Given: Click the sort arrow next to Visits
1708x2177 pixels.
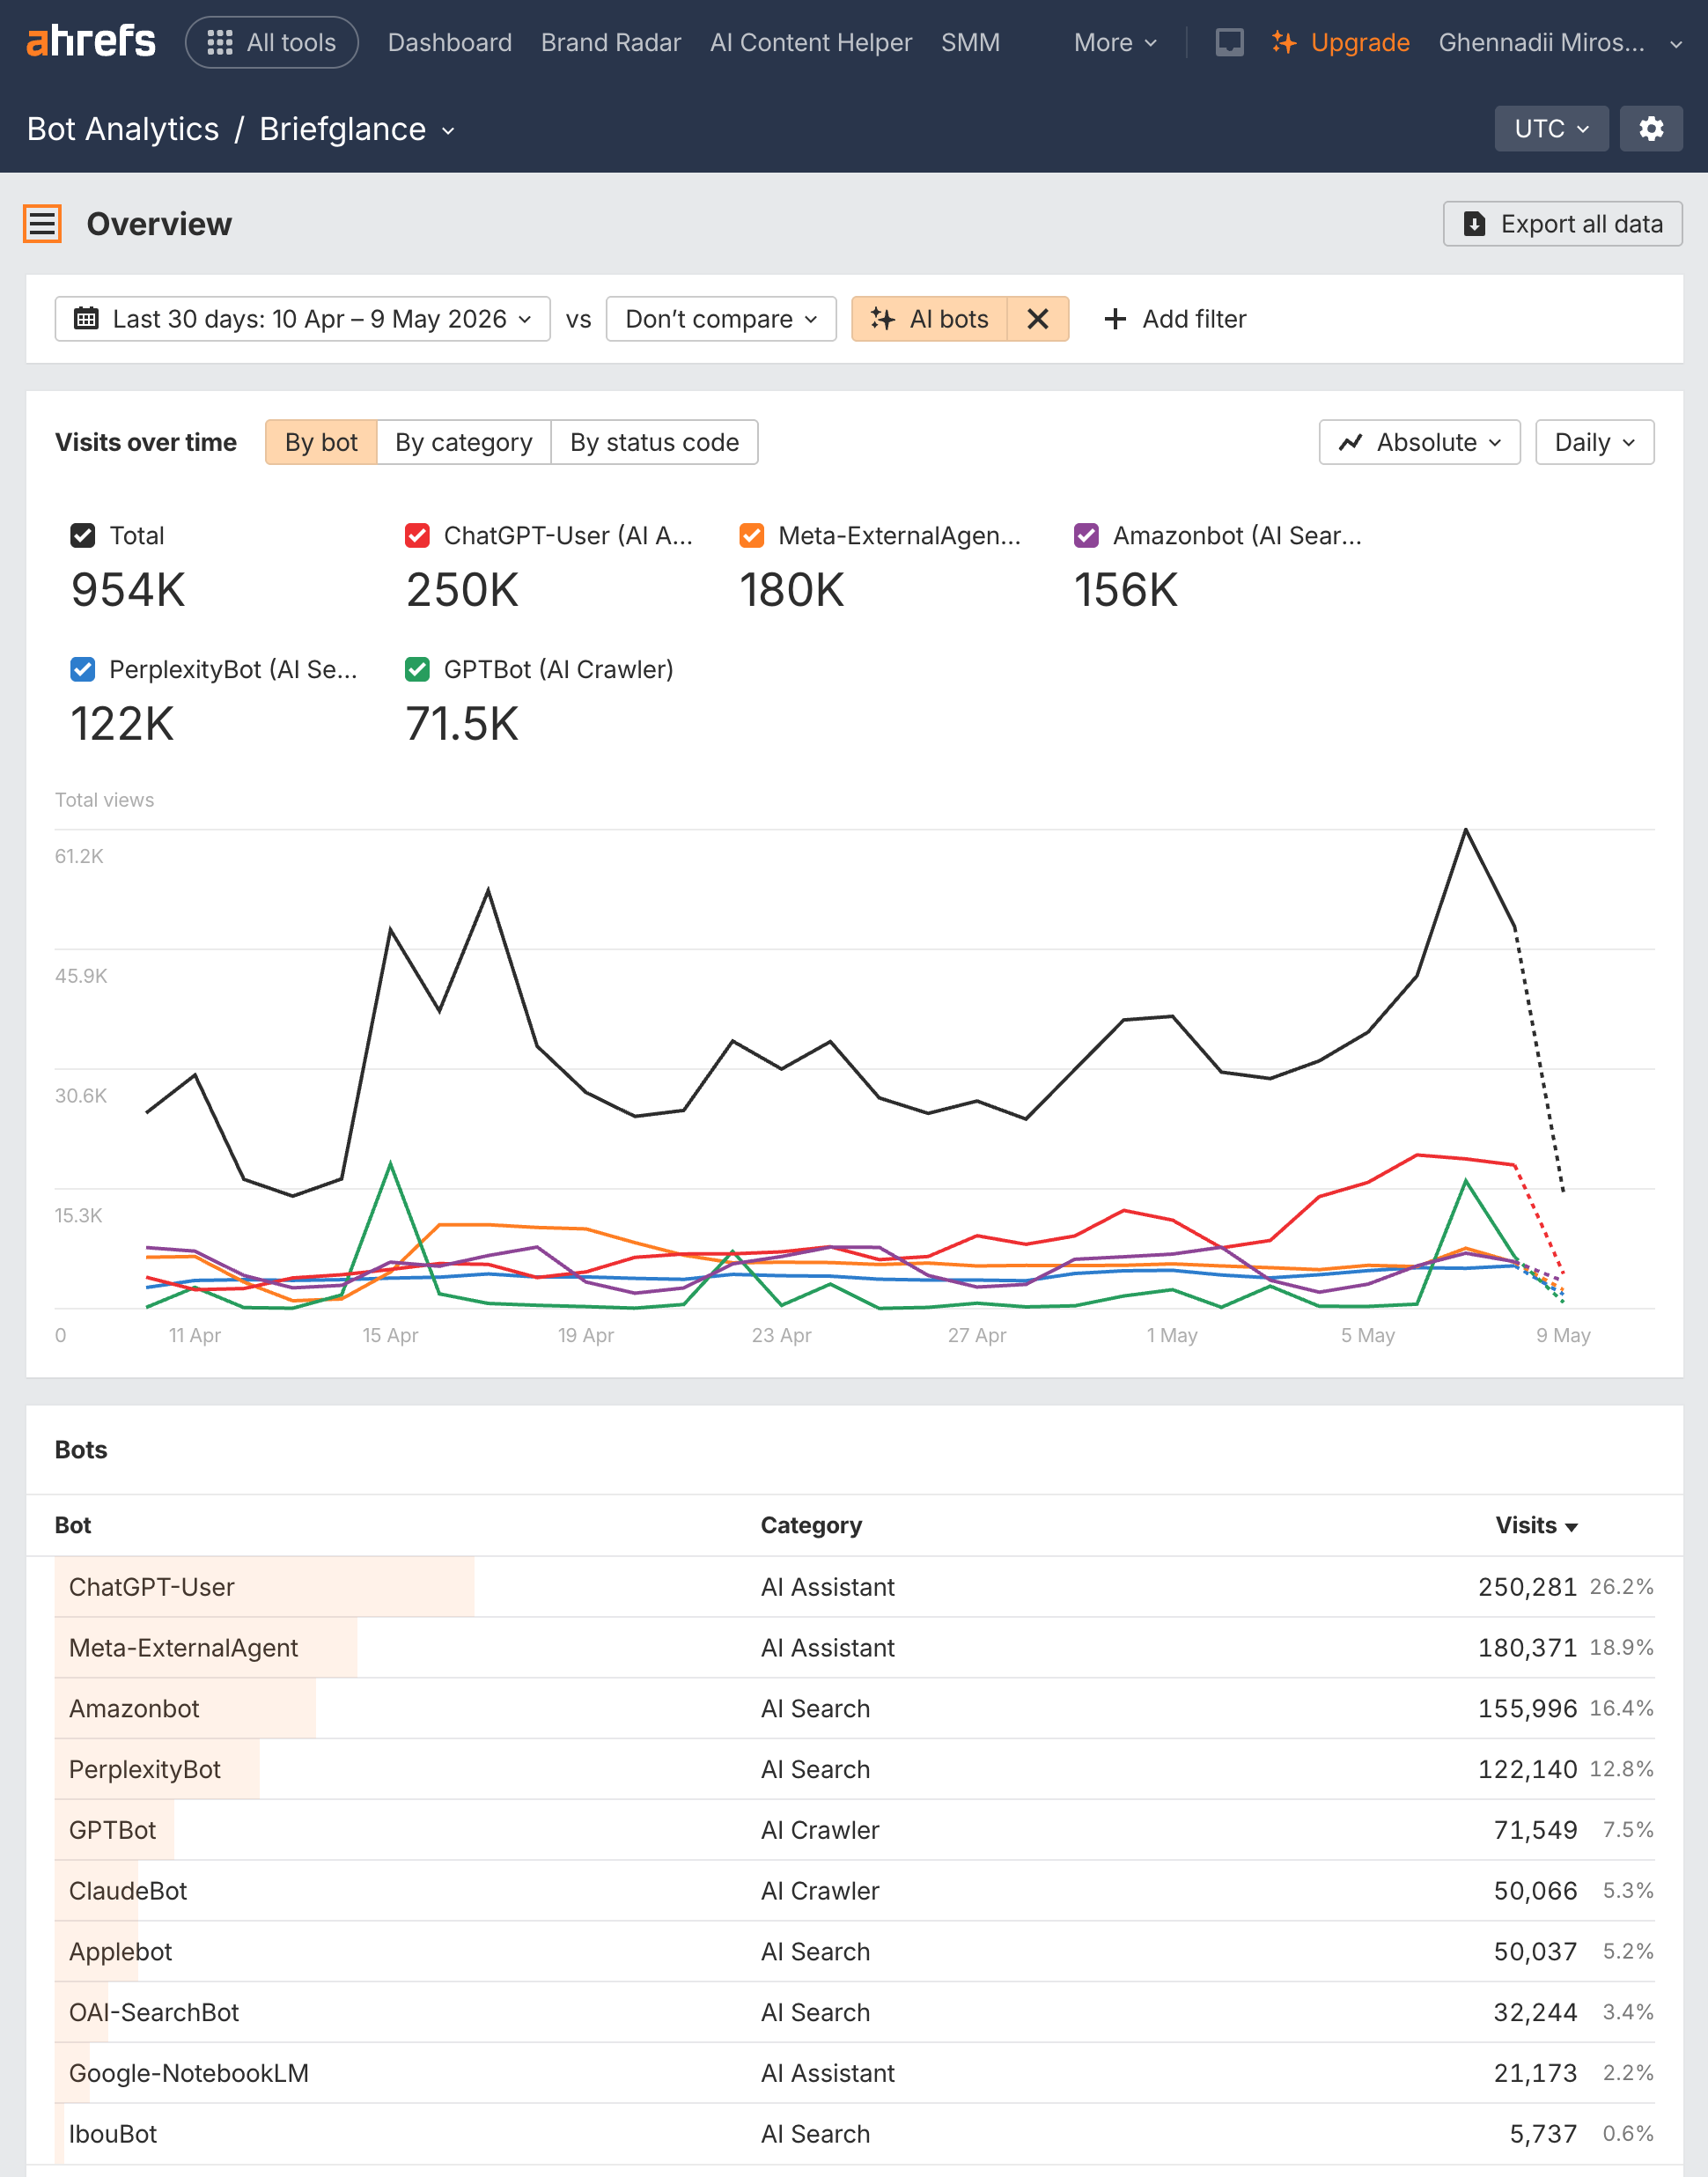Looking at the screenshot, I should 1571,1527.
